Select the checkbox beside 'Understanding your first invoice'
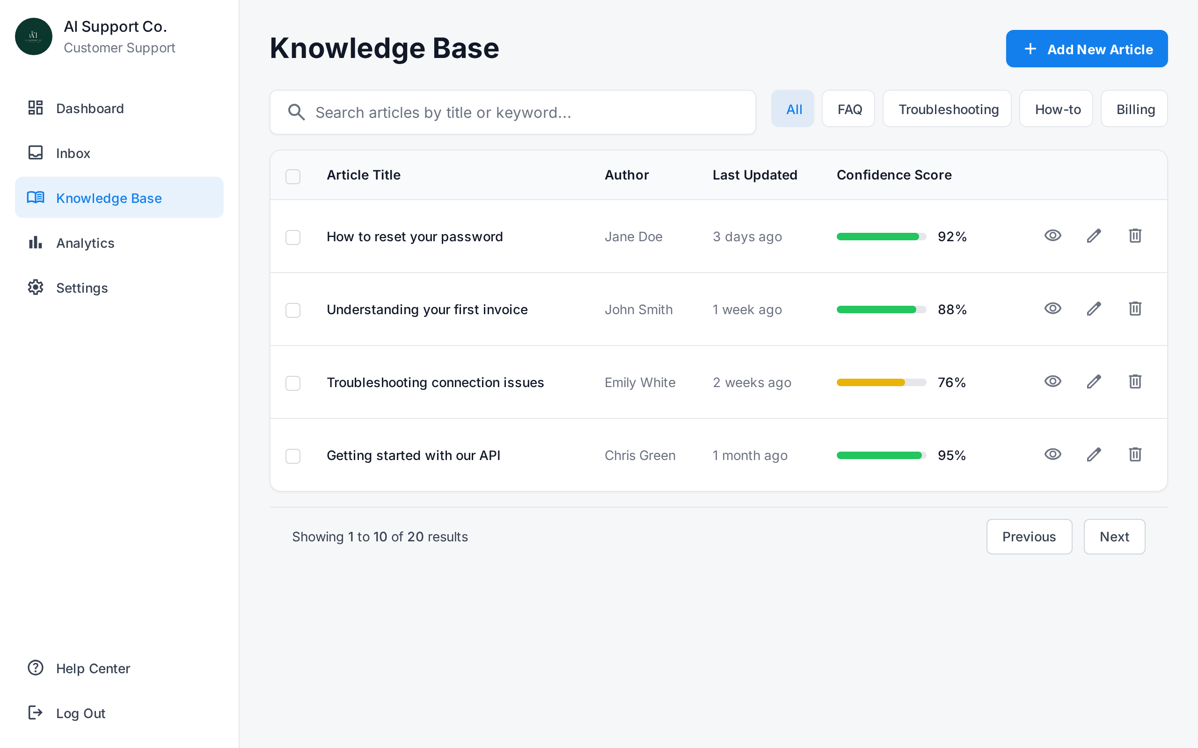The image size is (1198, 748). [292, 310]
